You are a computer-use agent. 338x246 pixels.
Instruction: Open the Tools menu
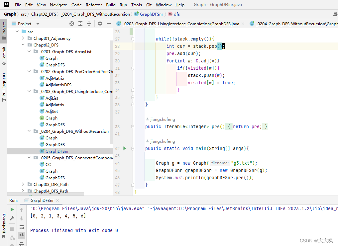pyautogui.click(x=137, y=5)
